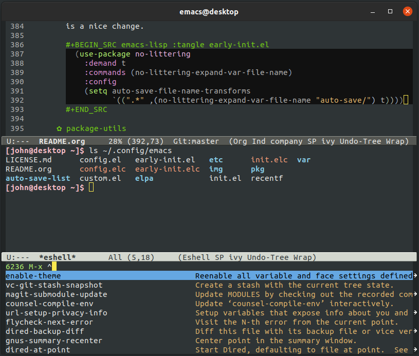Click recentf in eshell listing
Screen dimensions: 419x356
tap(267, 178)
